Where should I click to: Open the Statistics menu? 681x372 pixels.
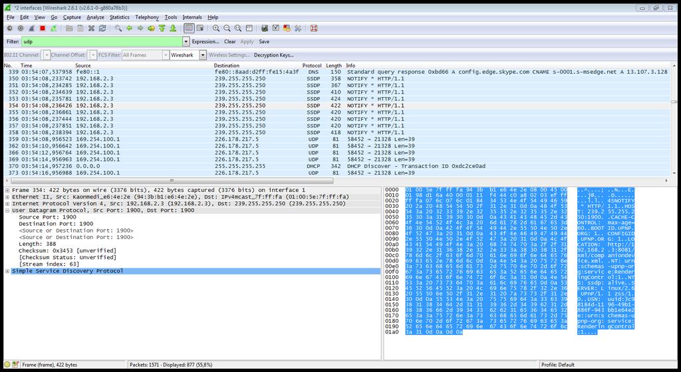click(x=120, y=17)
